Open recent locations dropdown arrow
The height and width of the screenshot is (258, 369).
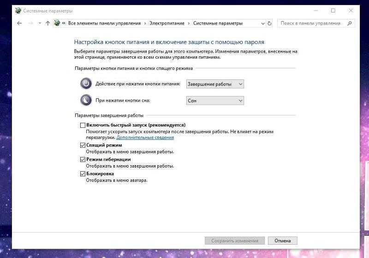[40, 23]
